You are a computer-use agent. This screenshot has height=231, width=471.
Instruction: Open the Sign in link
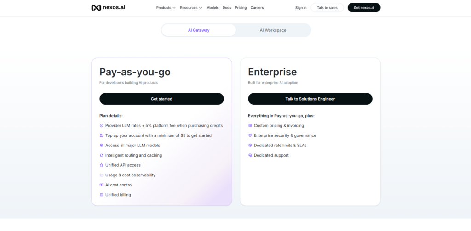[301, 8]
